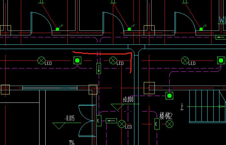Select the cyan staircase treads
The height and width of the screenshot is (145, 226).
[x=208, y=106]
